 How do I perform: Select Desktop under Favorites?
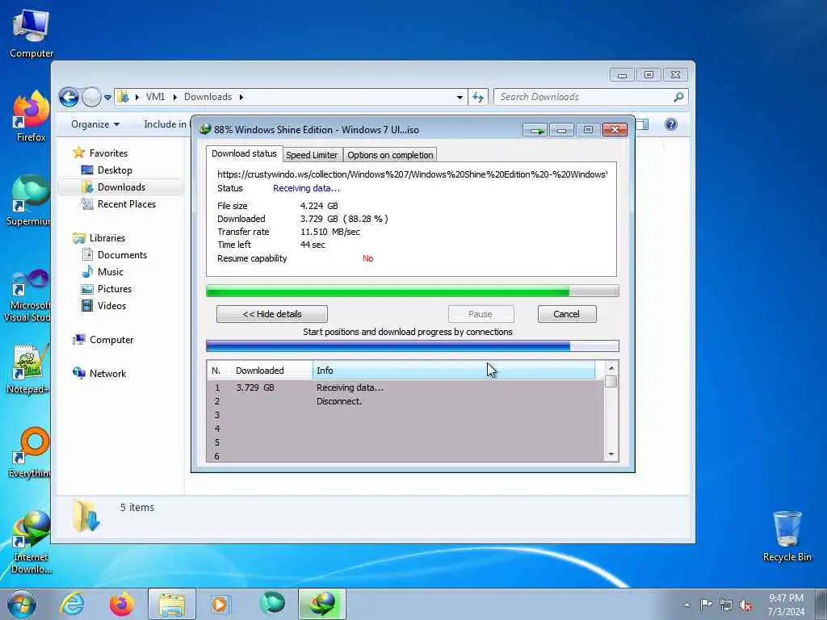[115, 170]
